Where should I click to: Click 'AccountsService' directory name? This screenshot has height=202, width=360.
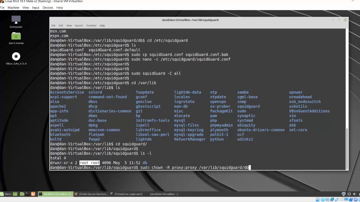[67, 92]
